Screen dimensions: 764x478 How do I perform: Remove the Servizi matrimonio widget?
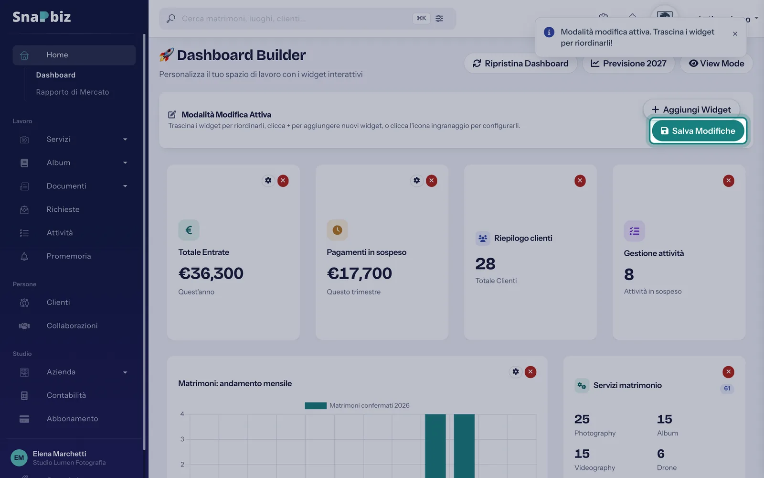[728, 372]
